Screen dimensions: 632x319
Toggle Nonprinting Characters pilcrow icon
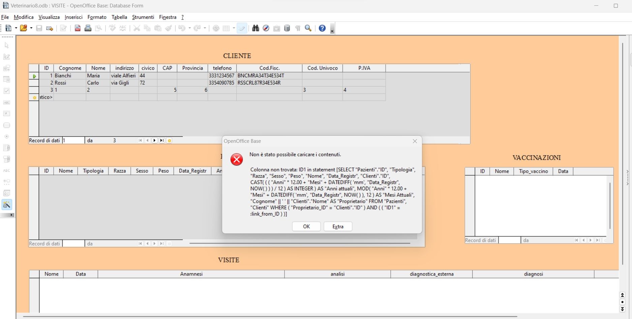click(x=298, y=28)
